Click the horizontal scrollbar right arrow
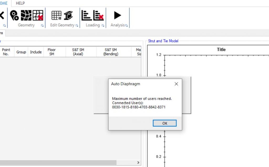 [x=138, y=163]
